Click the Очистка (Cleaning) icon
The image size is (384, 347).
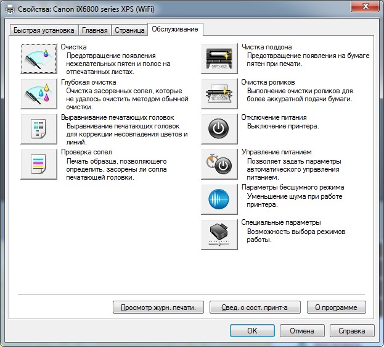39,59
